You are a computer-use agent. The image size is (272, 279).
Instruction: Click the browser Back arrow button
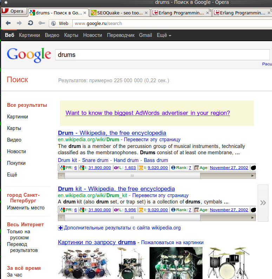click(8, 23)
